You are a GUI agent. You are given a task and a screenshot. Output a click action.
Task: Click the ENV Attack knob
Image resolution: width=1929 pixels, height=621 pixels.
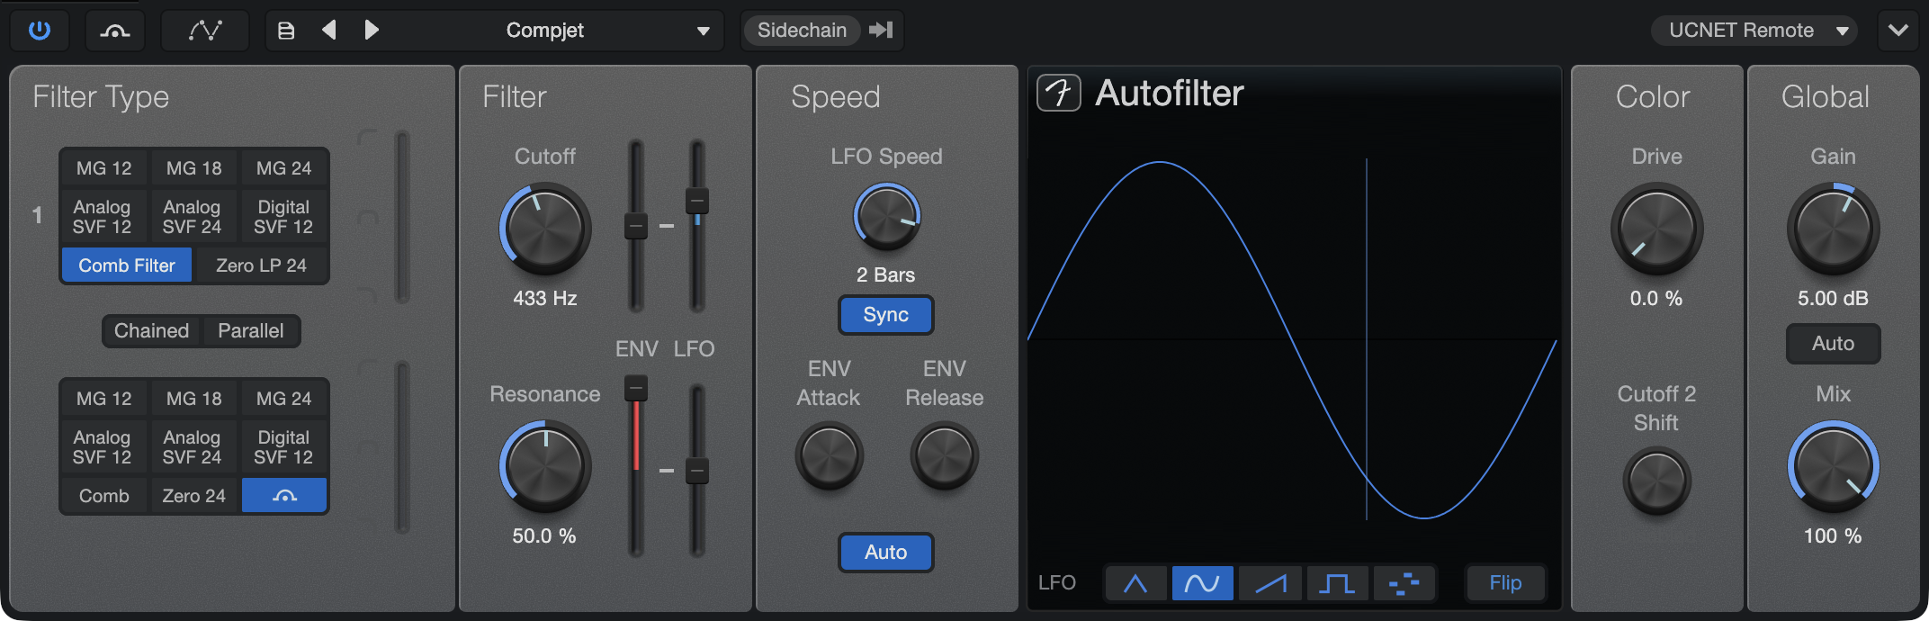(x=829, y=456)
